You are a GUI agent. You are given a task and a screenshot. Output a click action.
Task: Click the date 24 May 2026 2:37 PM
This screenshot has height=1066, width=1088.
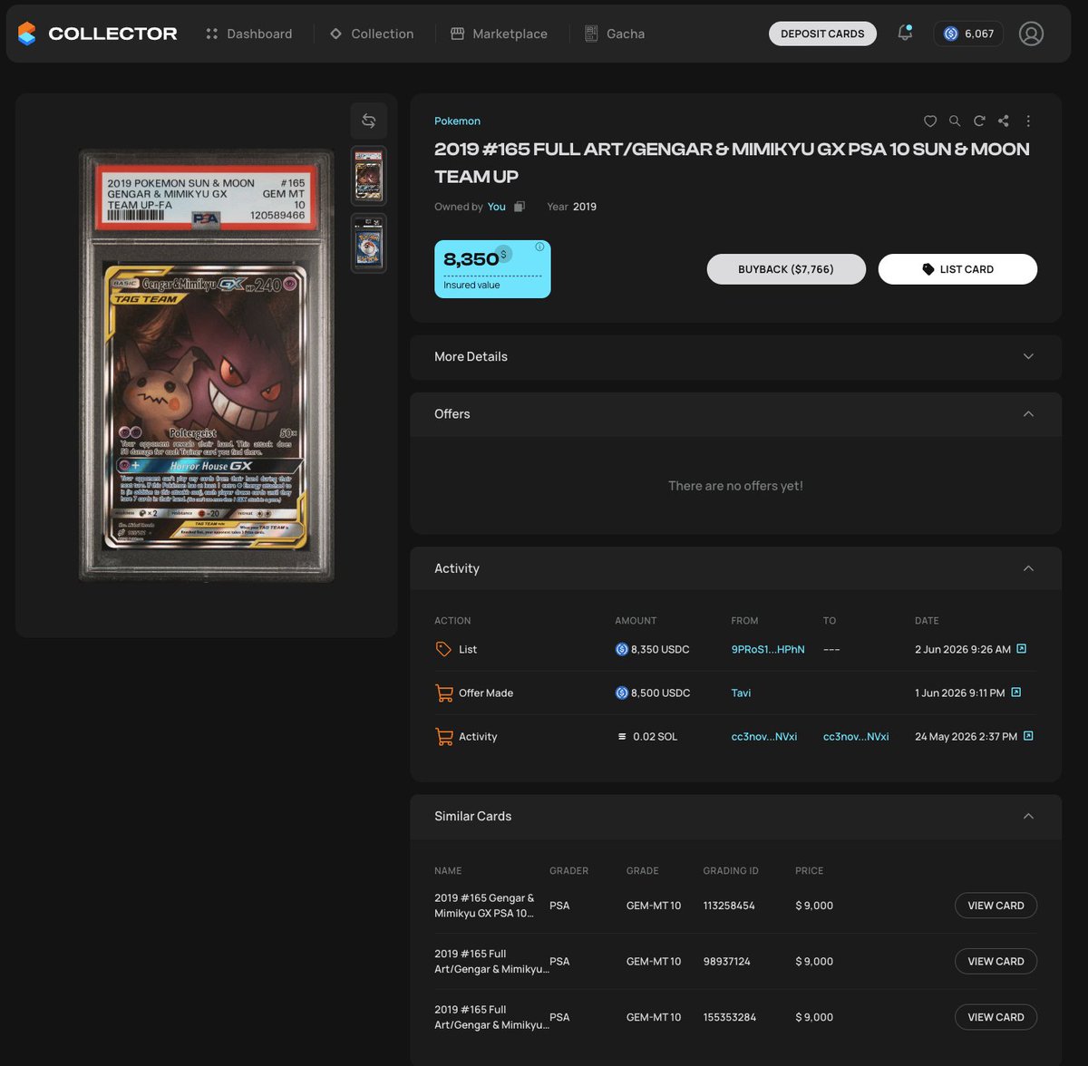pos(966,736)
